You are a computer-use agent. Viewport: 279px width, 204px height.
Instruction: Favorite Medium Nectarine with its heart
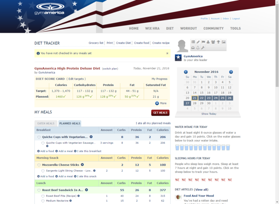pos(43,201)
